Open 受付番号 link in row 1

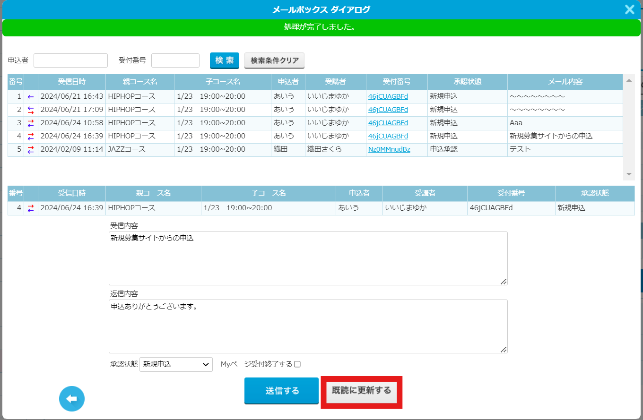[x=388, y=96]
